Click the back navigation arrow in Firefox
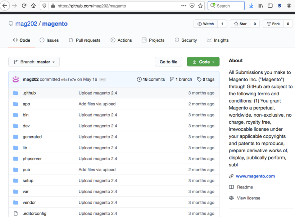Image resolution: width=295 pixels, height=217 pixels. point(5,5)
